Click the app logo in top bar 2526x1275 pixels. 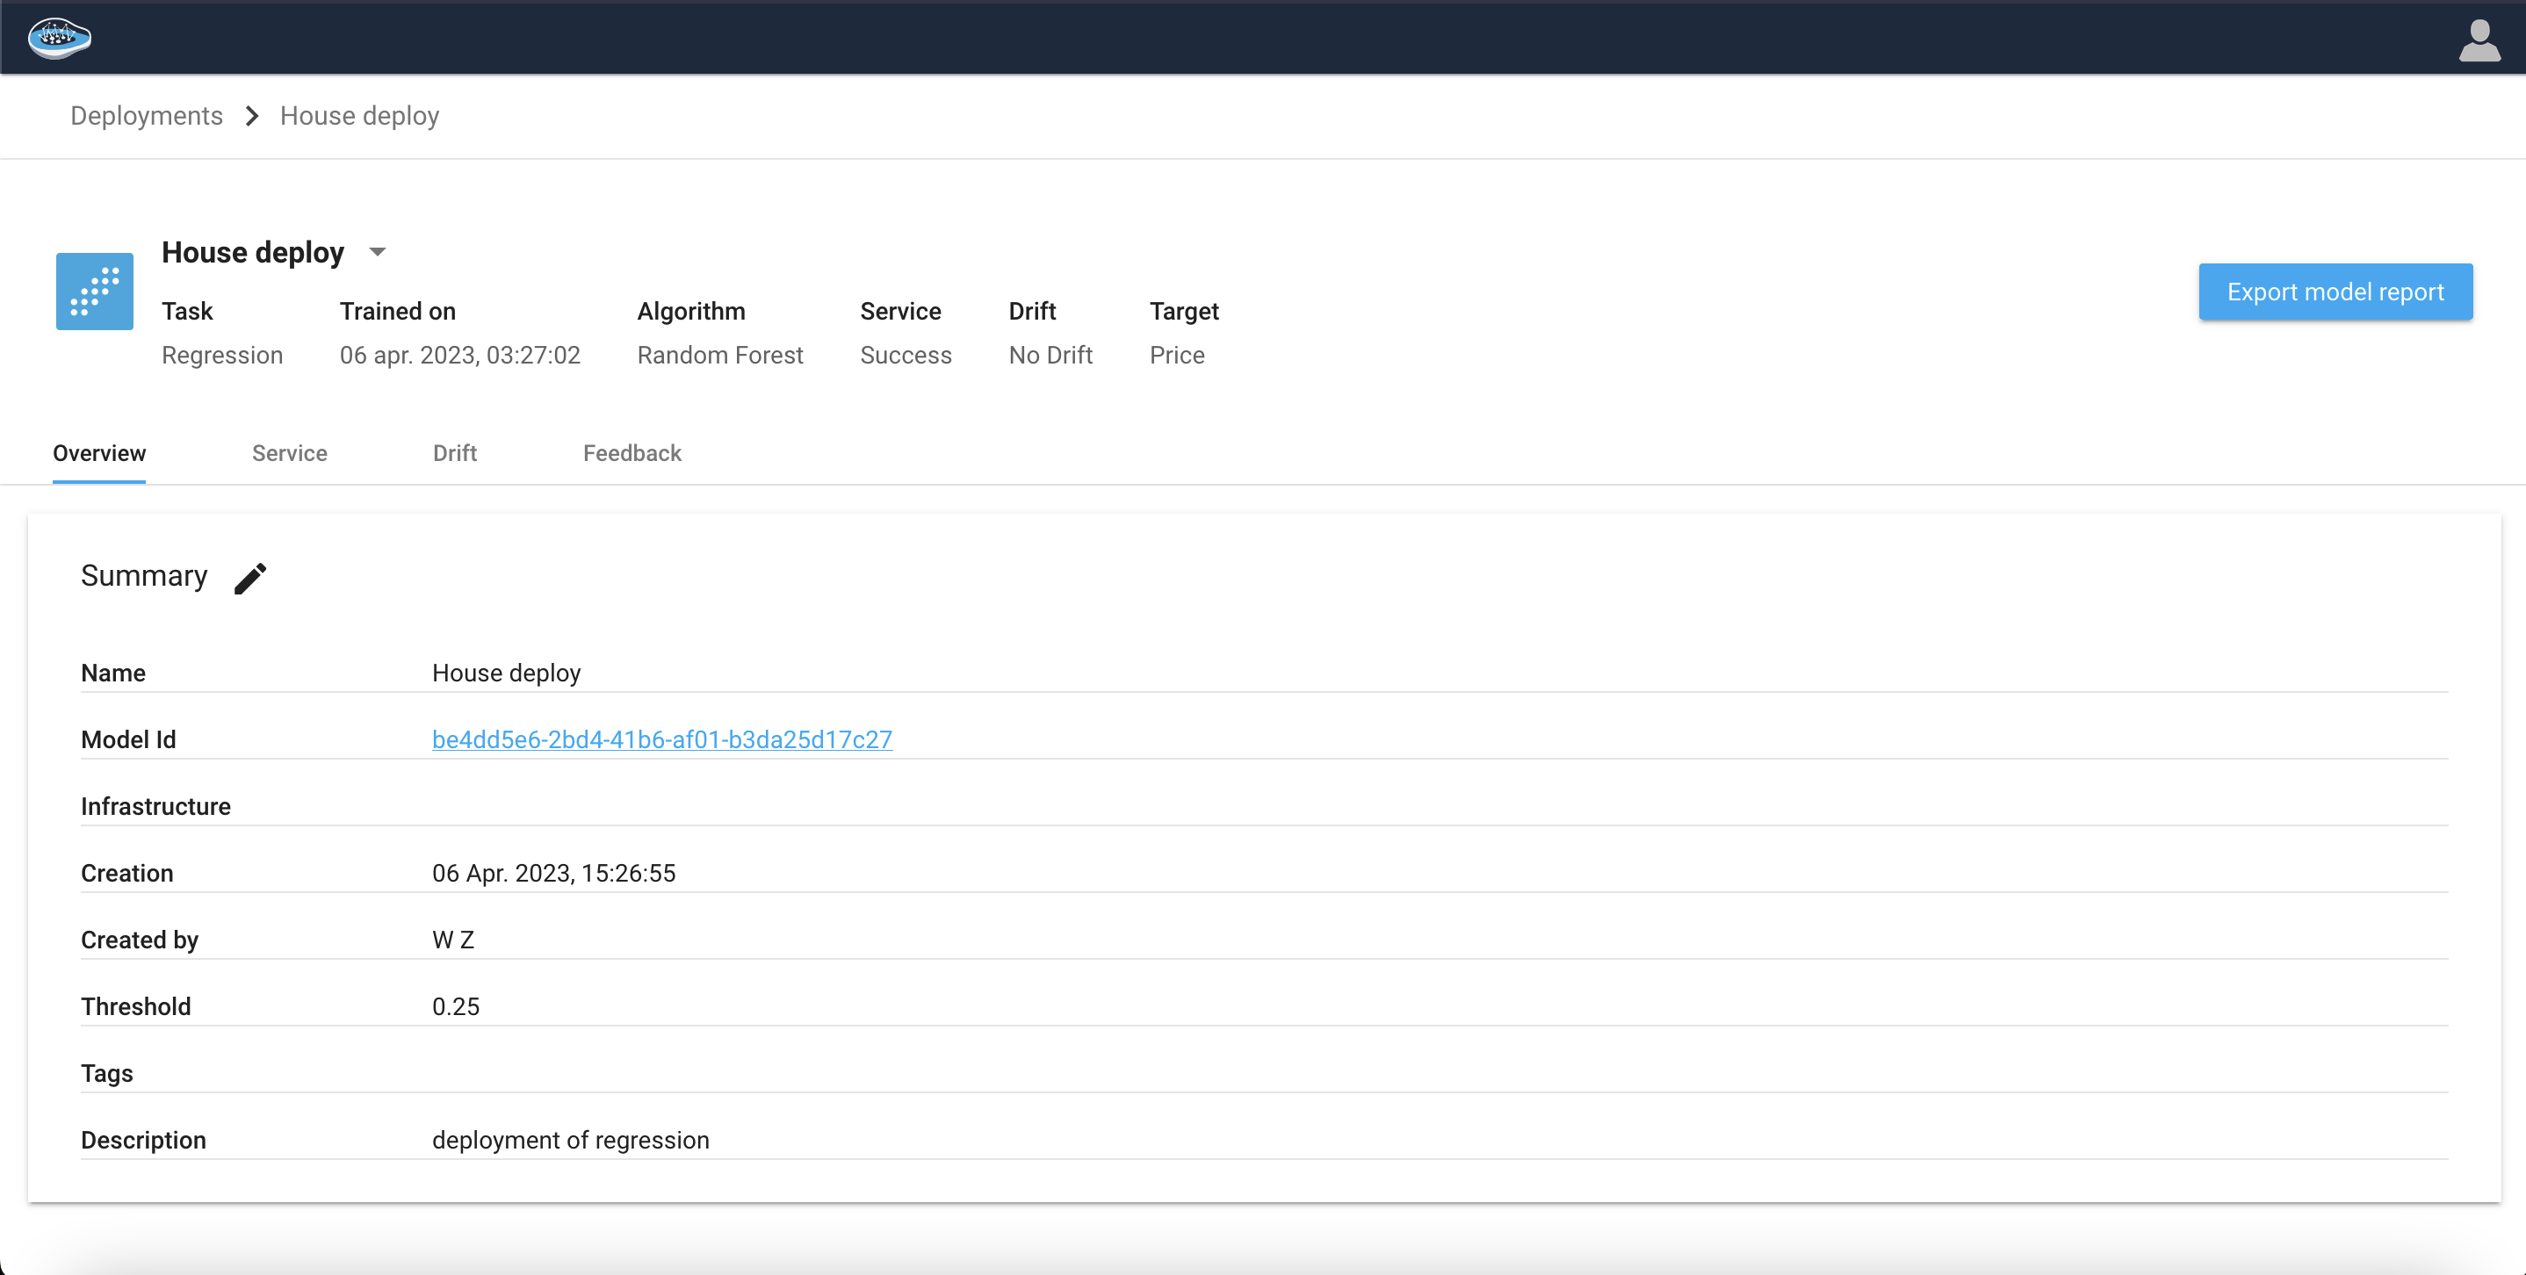(60, 39)
